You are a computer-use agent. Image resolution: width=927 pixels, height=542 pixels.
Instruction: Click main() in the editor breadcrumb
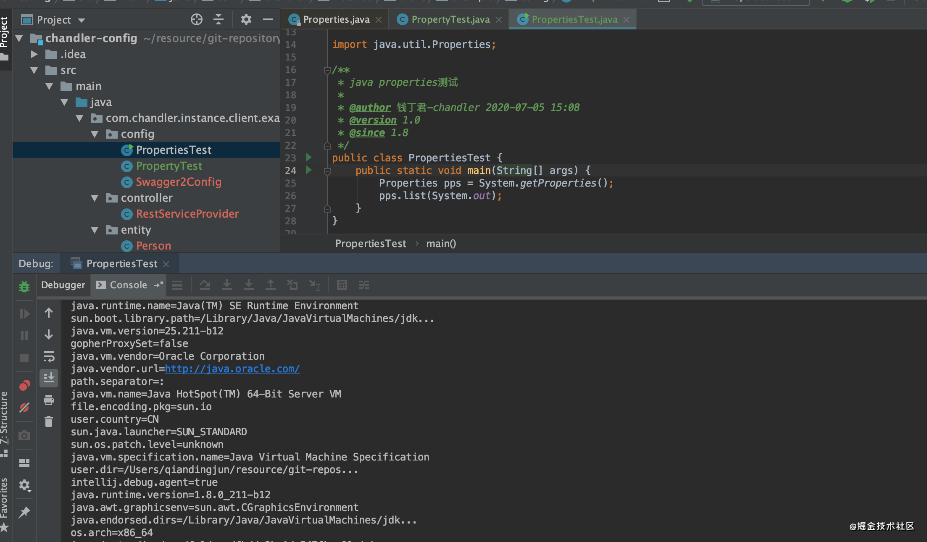(x=441, y=244)
